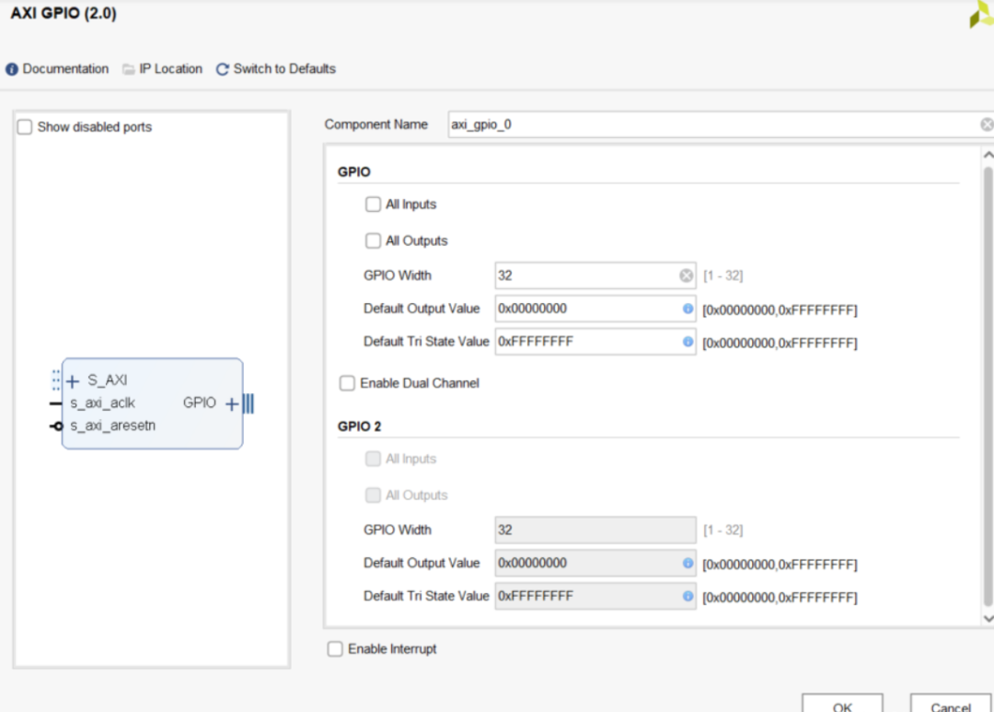994x712 pixels.
Task: Confirm with the OK button
Action: pyautogui.click(x=842, y=703)
